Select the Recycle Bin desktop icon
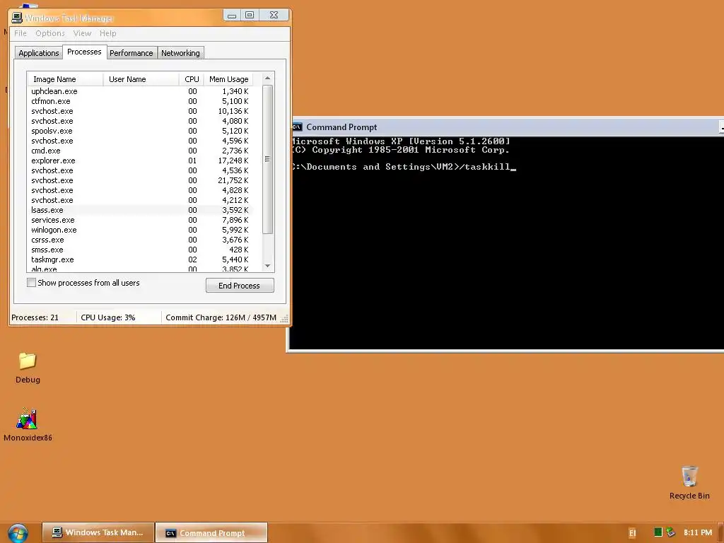Viewport: 724px width, 543px height. pyautogui.click(x=689, y=482)
